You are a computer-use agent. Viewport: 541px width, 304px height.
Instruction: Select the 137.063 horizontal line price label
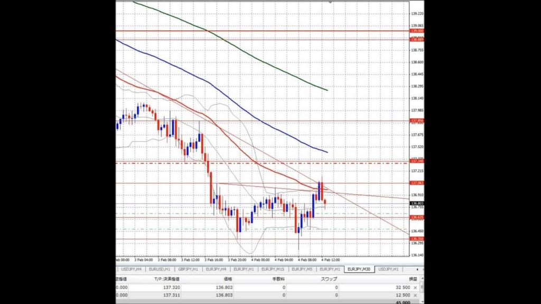pyautogui.click(x=417, y=183)
